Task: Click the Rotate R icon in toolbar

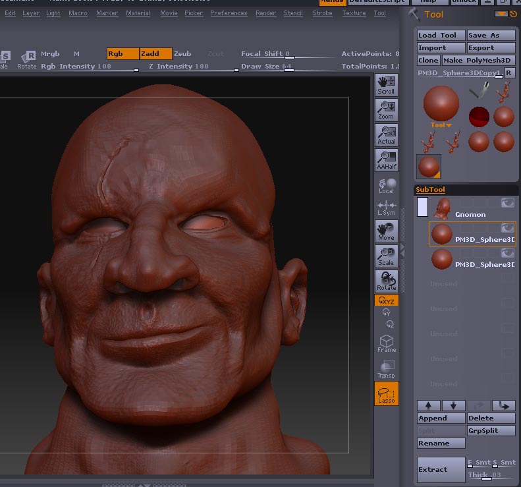Action: pos(27,59)
